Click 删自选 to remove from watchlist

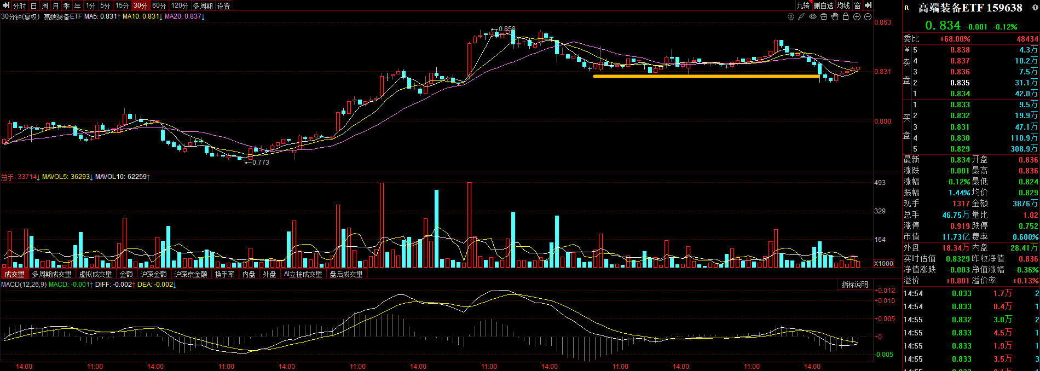[823, 5]
